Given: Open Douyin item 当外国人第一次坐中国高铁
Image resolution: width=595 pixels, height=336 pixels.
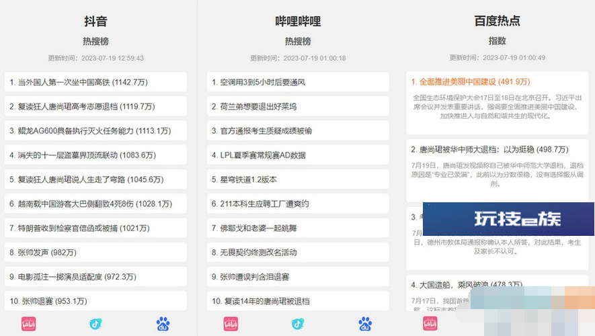Looking at the screenshot, I should (x=95, y=82).
